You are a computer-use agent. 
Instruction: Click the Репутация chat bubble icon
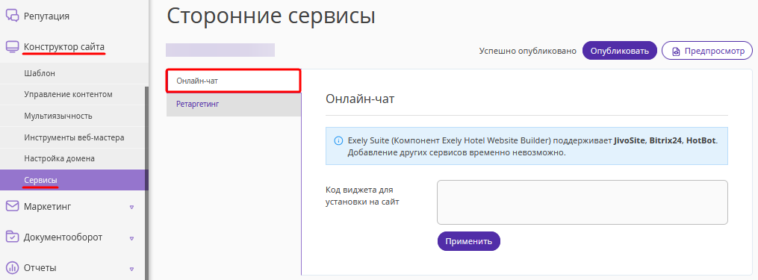tap(12, 16)
